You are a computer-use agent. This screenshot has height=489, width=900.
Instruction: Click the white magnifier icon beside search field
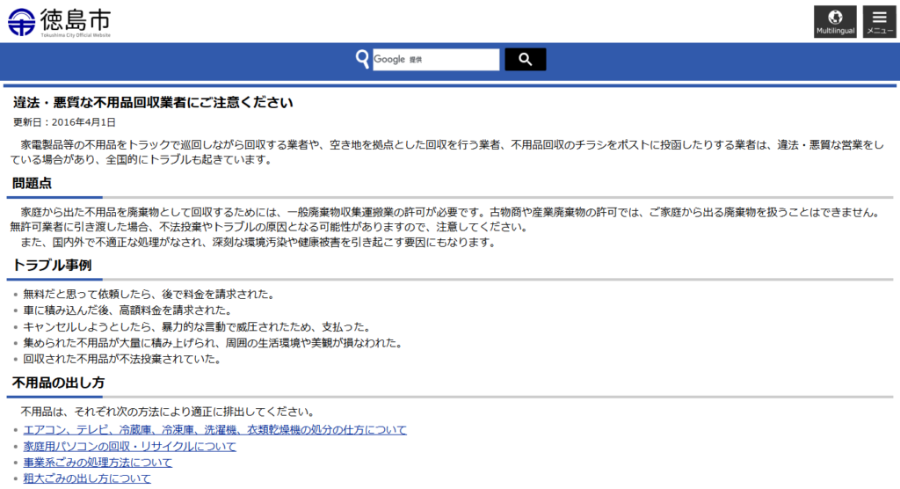(x=362, y=60)
